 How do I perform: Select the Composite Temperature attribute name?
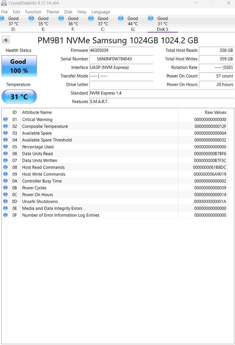45,126
